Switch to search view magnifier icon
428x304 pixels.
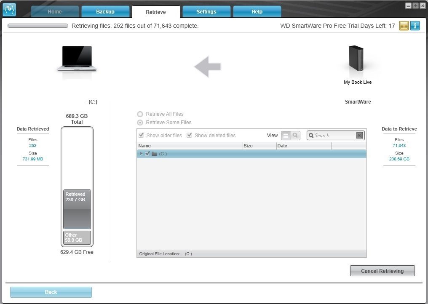click(x=295, y=135)
